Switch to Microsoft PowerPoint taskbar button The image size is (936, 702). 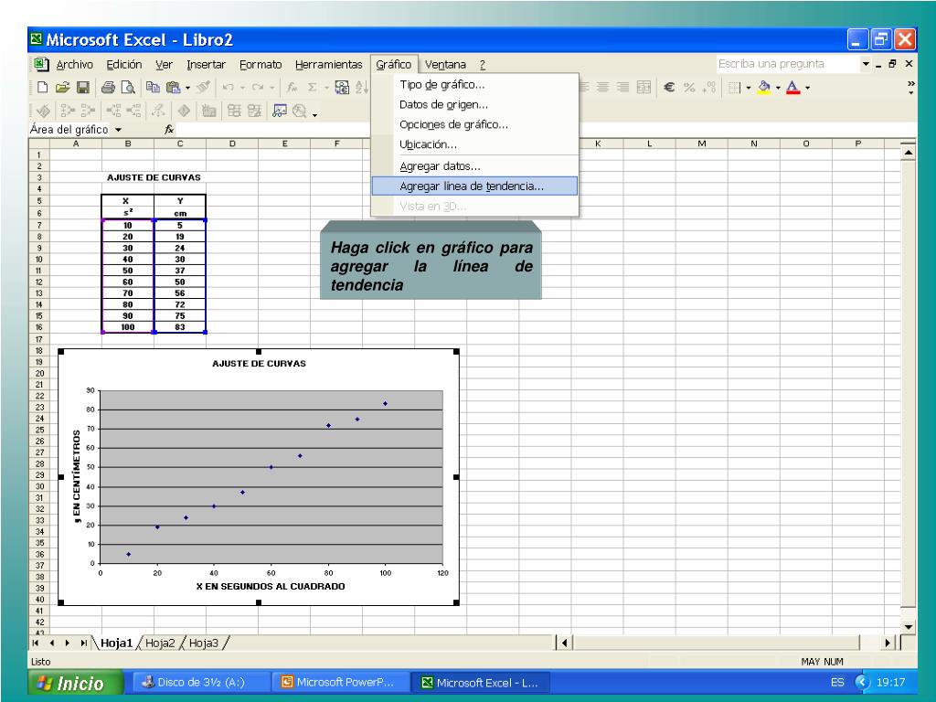click(340, 682)
